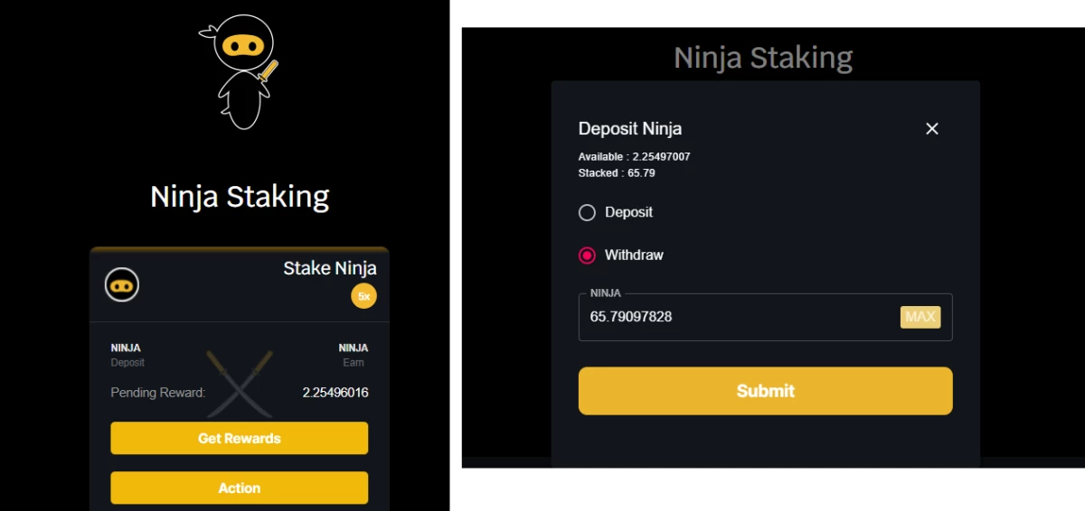The height and width of the screenshot is (511, 1085).
Task: Click the Available balance 2.25497007 text
Action: pyautogui.click(x=634, y=156)
